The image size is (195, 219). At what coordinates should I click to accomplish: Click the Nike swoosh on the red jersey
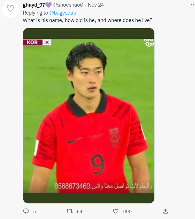pos(74,141)
